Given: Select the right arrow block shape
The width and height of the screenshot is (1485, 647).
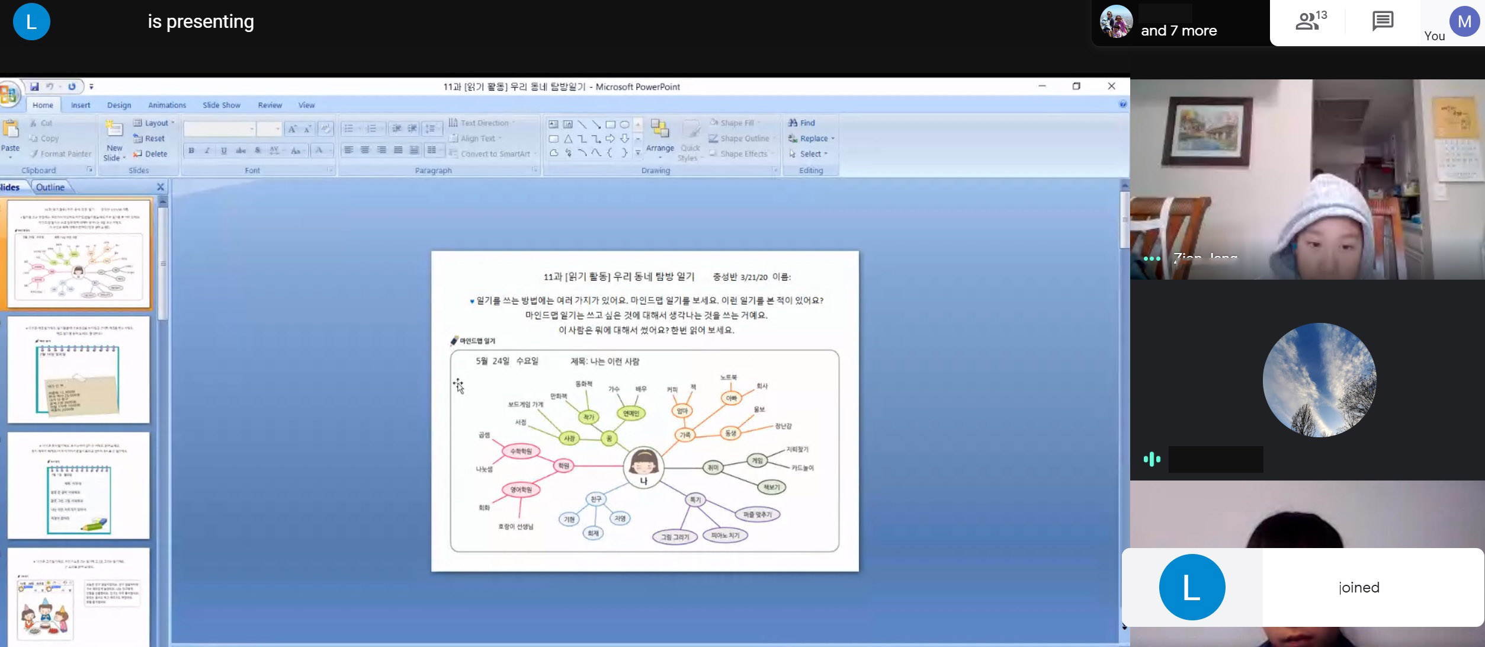Looking at the screenshot, I should click(x=610, y=139).
